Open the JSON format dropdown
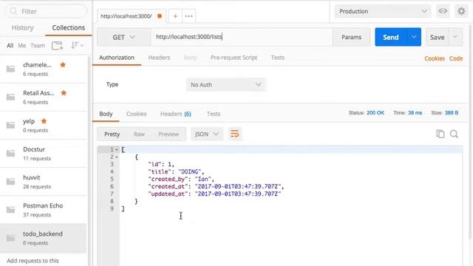The height and width of the screenshot is (266, 473). pyautogui.click(x=207, y=134)
